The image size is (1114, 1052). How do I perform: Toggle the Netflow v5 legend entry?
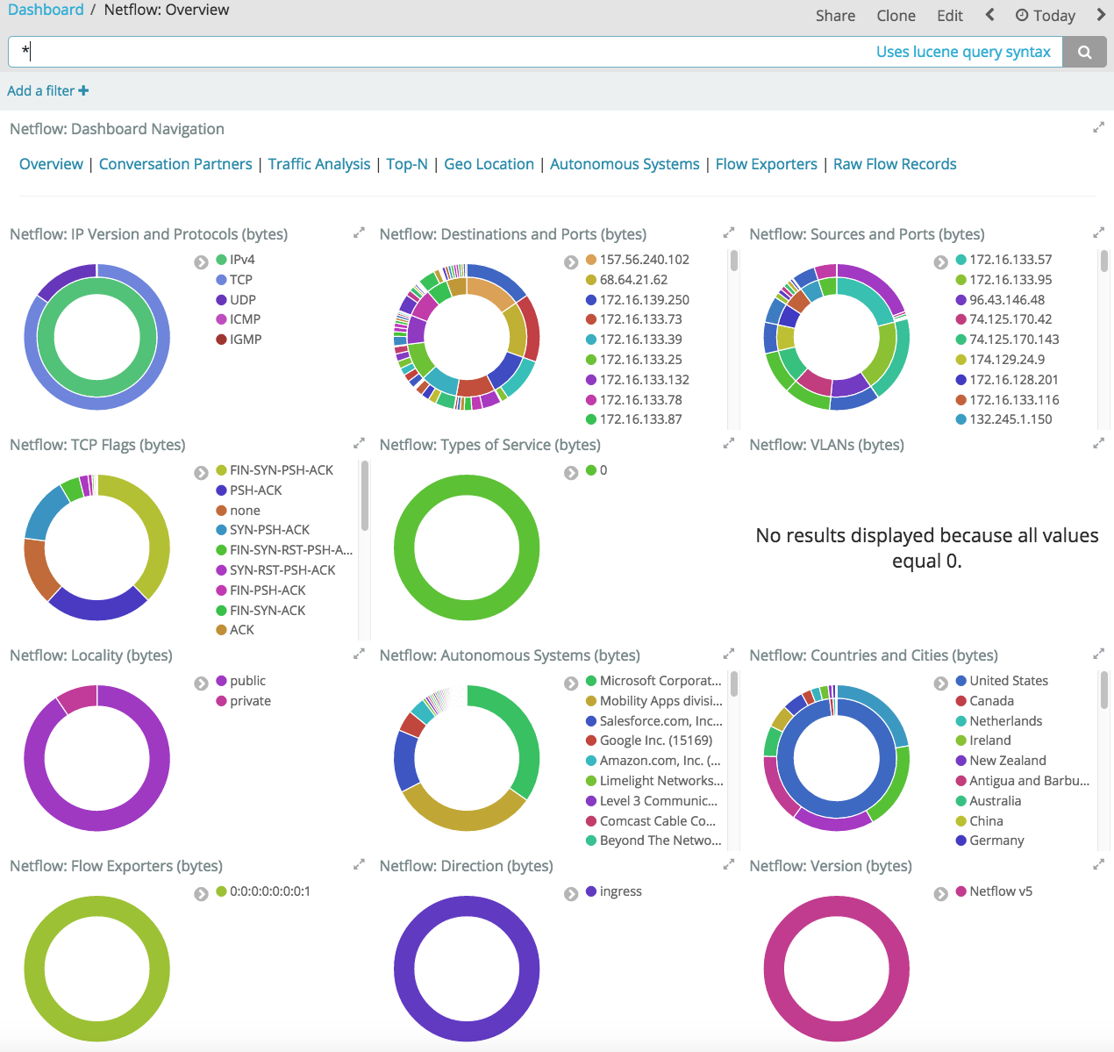tap(1002, 891)
